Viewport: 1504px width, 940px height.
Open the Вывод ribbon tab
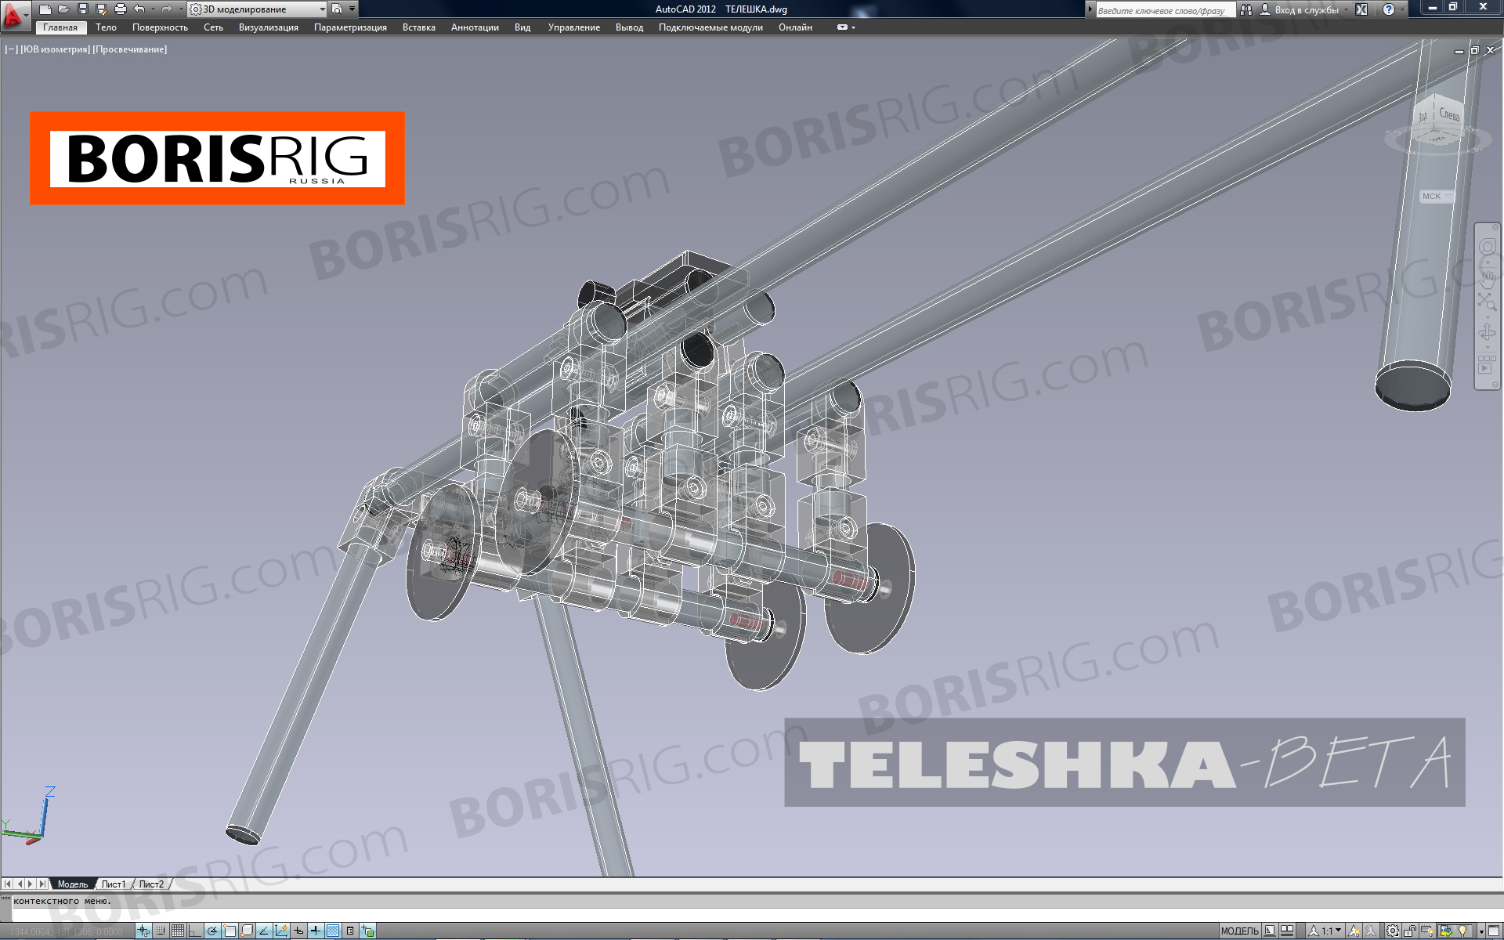629,27
